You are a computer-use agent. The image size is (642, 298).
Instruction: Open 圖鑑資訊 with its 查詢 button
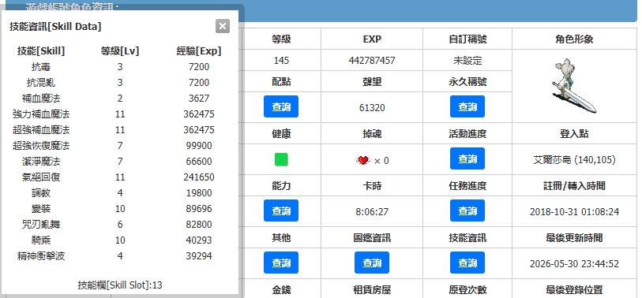(372, 263)
